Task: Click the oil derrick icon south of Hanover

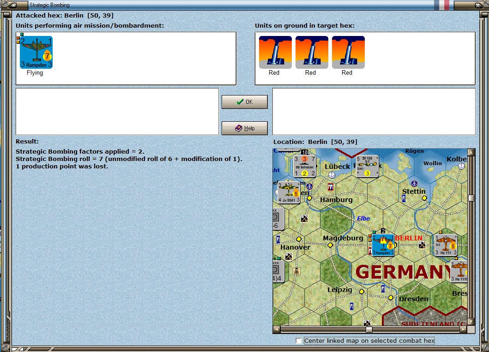Action: [x=296, y=271]
